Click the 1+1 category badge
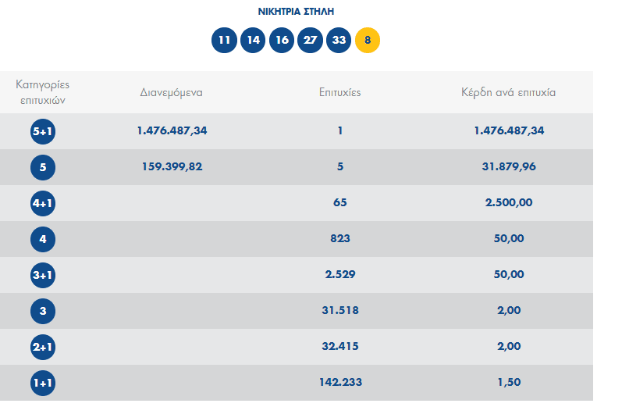Image resolution: width=622 pixels, height=414 pixels. pos(43,383)
